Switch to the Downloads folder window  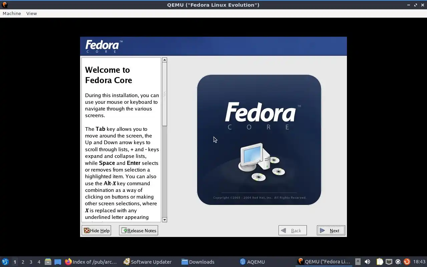pyautogui.click(x=198, y=262)
